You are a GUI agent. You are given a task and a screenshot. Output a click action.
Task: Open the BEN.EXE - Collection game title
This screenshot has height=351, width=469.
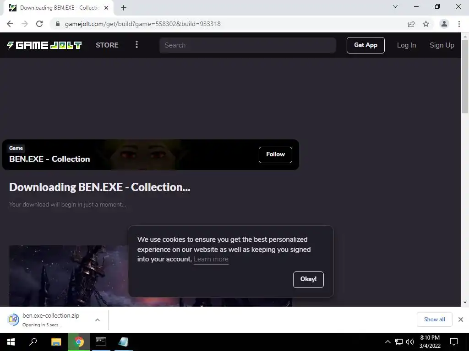49,159
